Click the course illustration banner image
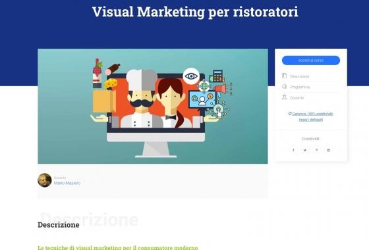 coord(153,106)
